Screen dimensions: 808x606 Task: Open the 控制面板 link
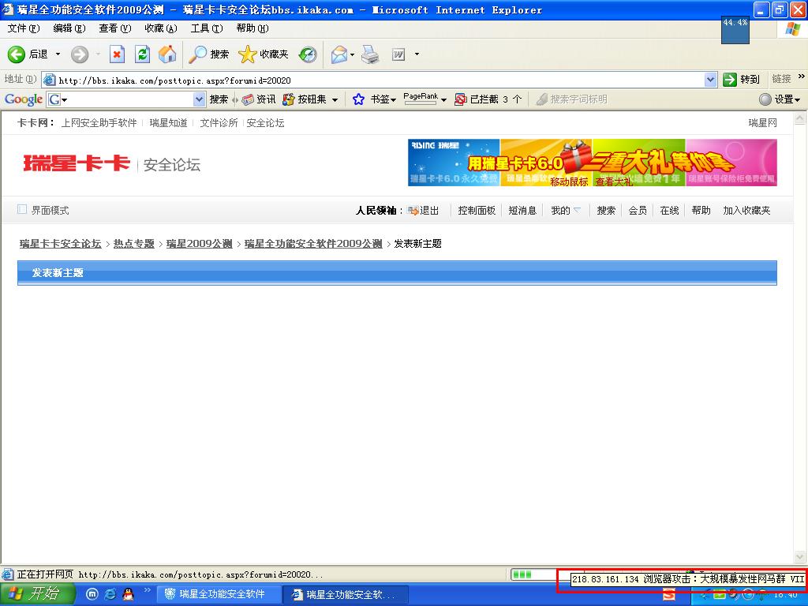[x=477, y=210]
